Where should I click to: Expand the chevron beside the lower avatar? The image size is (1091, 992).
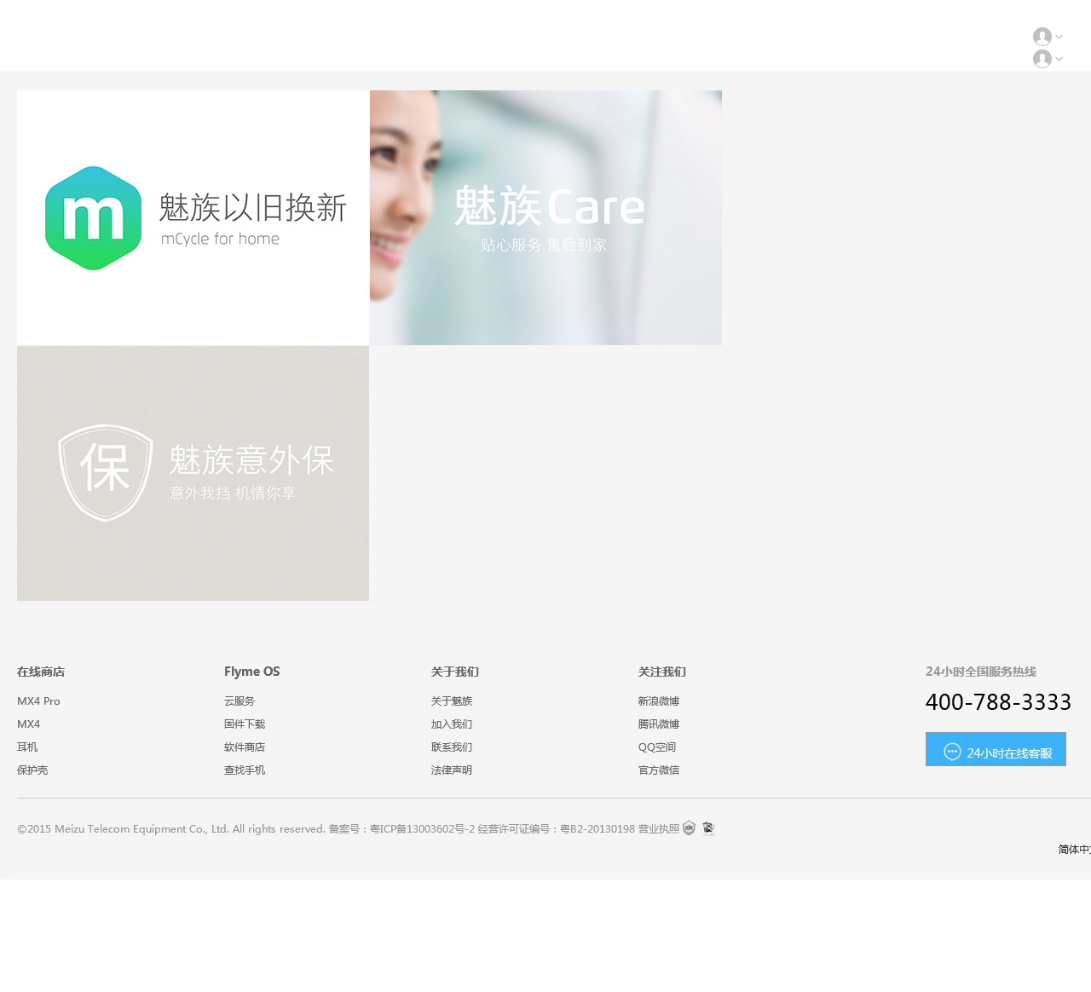1059,59
